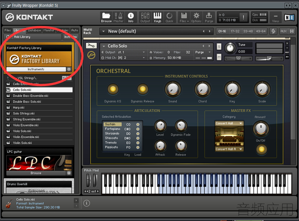Click the Kontakt logo
Screen dimensions: 299x221
pyautogui.click(x=29, y=17)
